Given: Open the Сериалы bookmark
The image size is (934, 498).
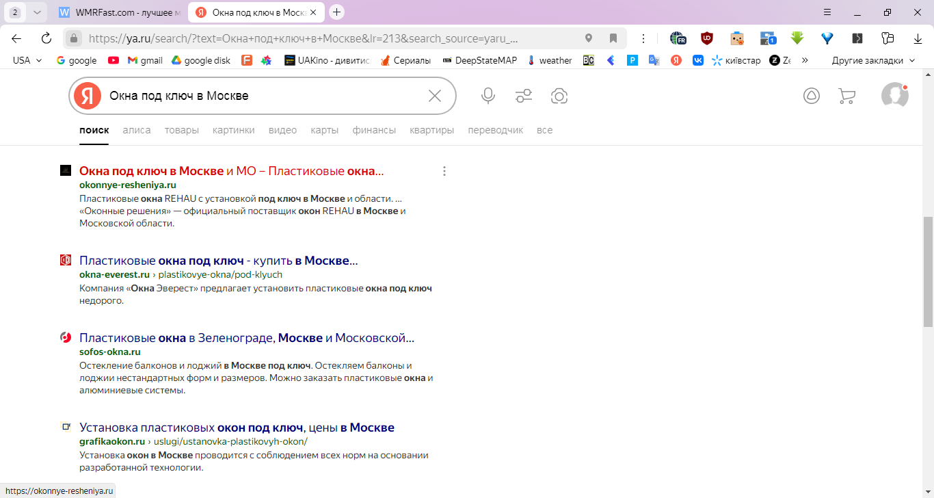Looking at the screenshot, I should (405, 60).
